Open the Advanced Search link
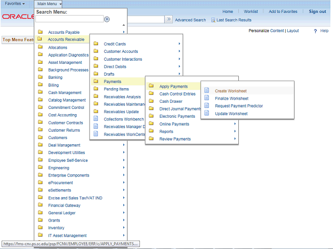Screen dimensions: 333x249 pos(190,20)
